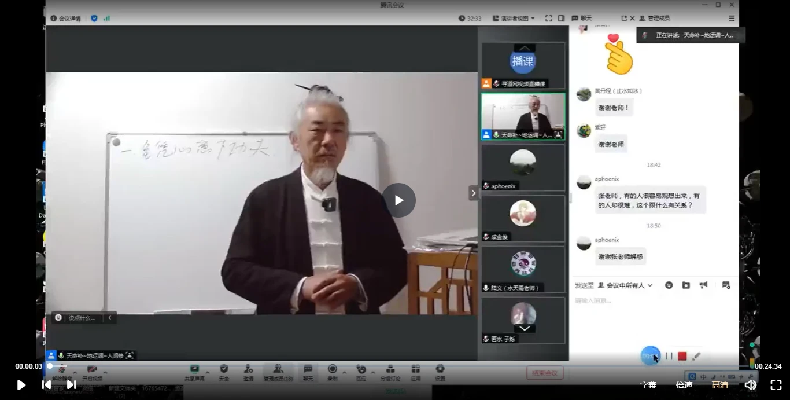Viewport: 790px width, 400px height.
Task: Click the meeting timer clock 32:33
Action: click(x=470, y=19)
